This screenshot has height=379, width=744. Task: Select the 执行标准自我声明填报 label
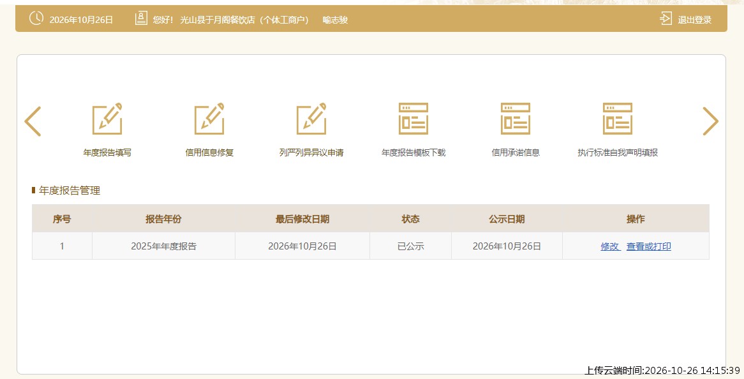click(x=617, y=152)
